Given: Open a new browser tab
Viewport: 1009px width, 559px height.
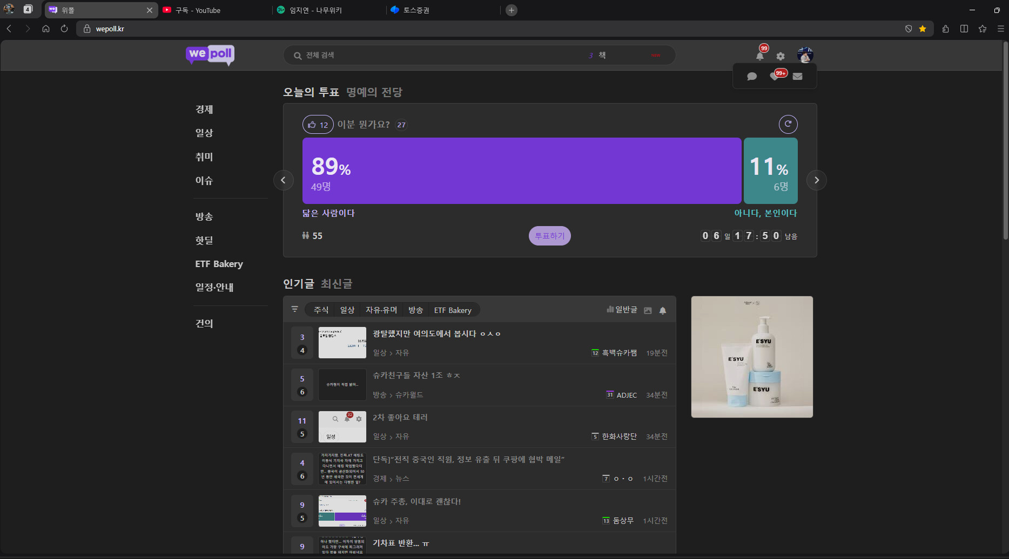Looking at the screenshot, I should pyautogui.click(x=512, y=10).
